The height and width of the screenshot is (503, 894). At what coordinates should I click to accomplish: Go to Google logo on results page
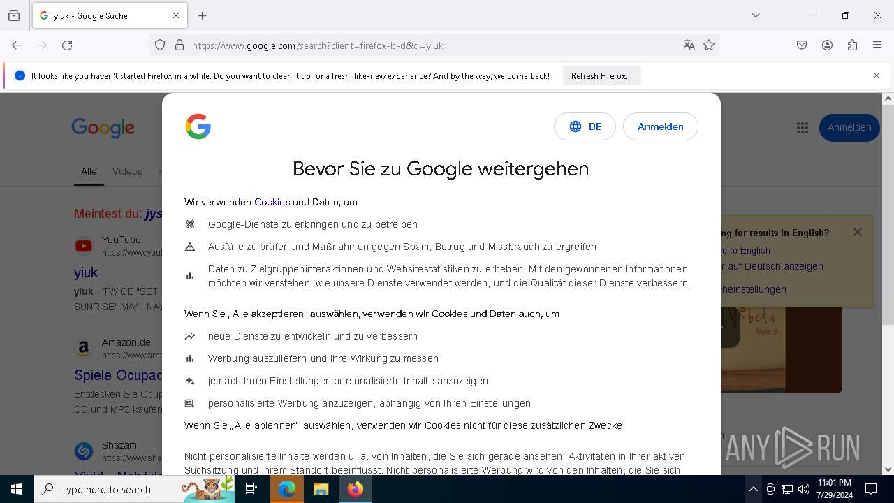[103, 128]
